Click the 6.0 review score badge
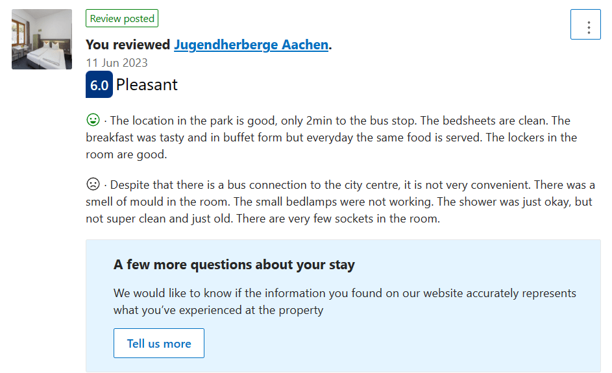The image size is (612, 373). click(99, 84)
